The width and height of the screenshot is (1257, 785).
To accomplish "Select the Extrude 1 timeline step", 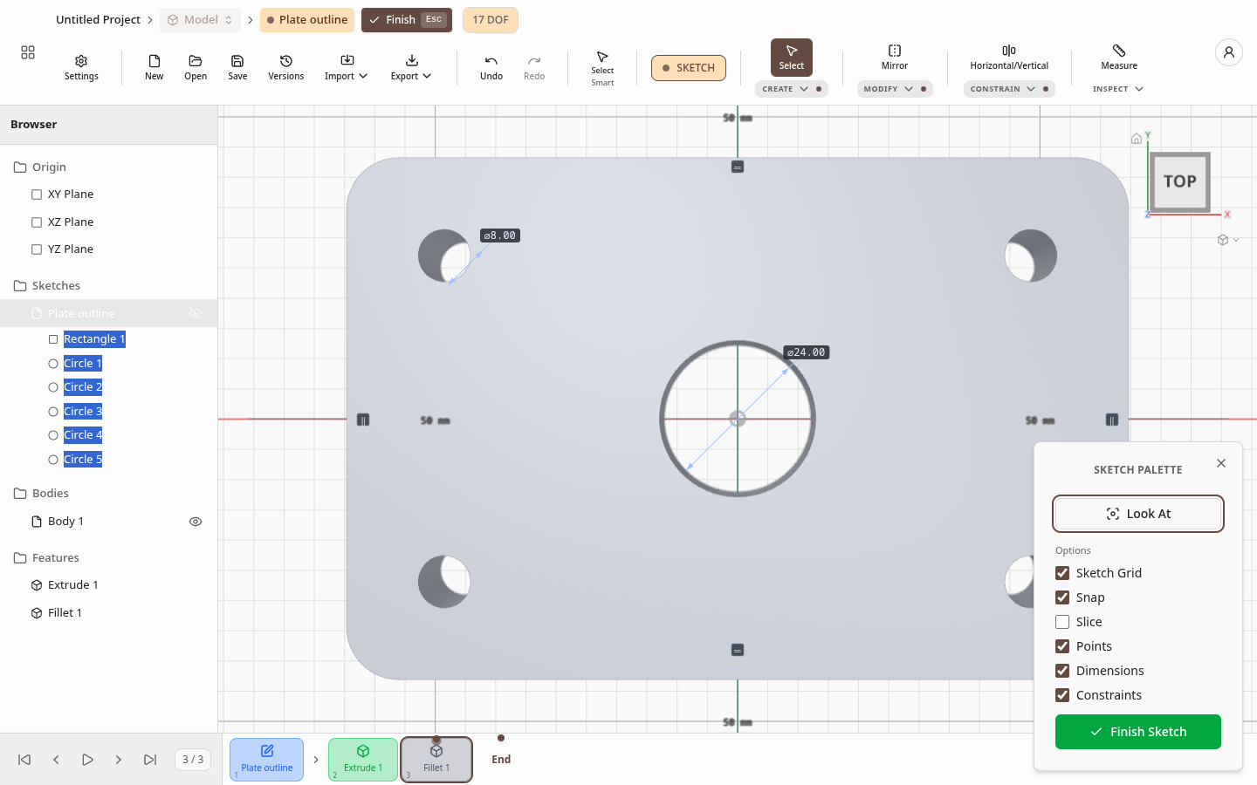I will 363,760.
